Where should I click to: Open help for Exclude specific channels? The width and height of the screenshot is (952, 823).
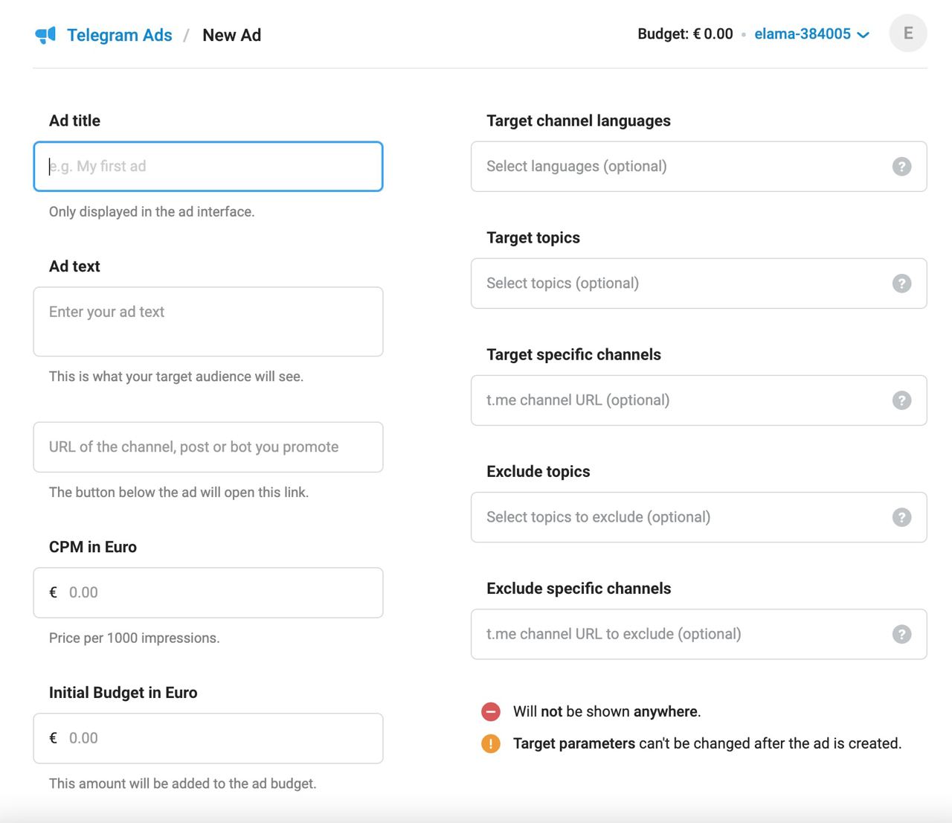901,634
